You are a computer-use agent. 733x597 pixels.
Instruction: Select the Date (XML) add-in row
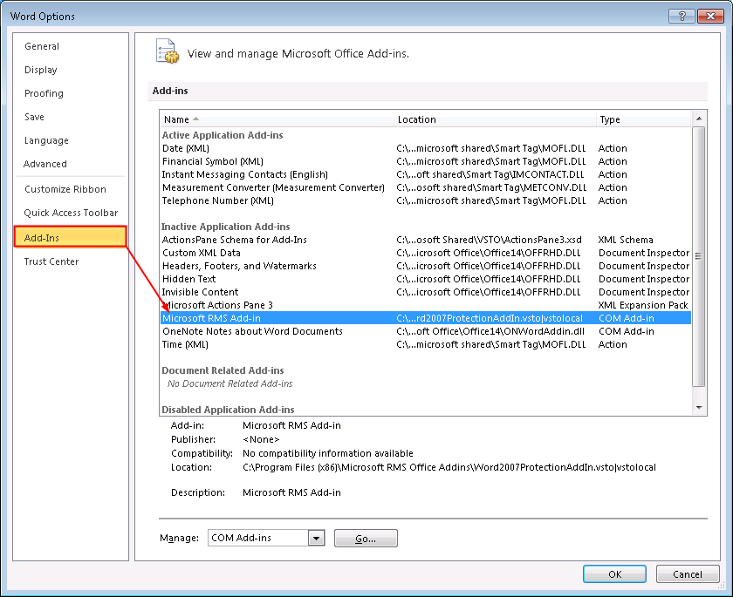pos(426,148)
